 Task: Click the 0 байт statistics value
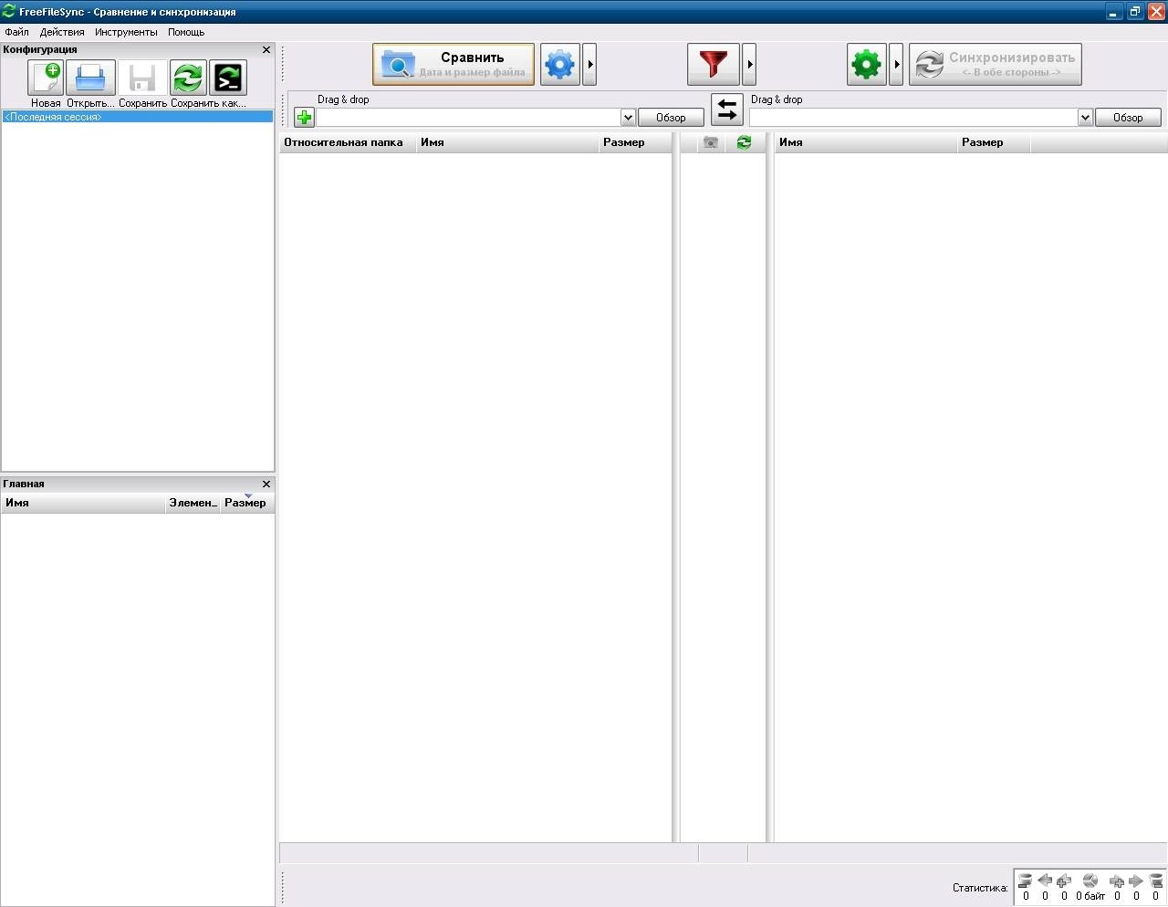point(1090,896)
